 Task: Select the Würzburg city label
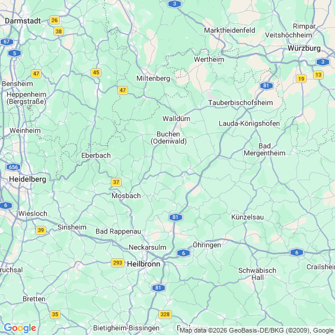(304, 48)
